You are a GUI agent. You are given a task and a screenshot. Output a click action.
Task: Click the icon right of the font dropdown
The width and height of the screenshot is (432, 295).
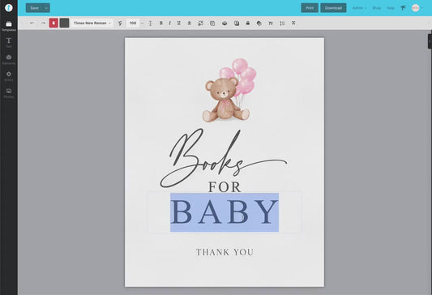point(120,24)
